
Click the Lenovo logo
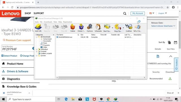point(11,14)
